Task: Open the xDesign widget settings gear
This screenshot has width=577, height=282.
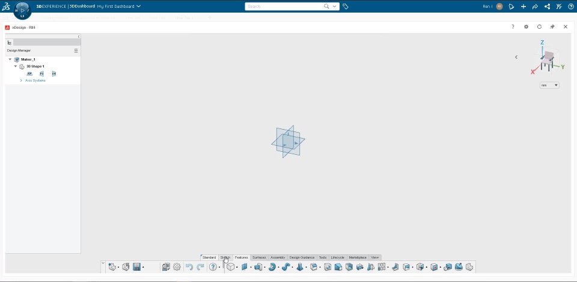Action: pos(527,27)
